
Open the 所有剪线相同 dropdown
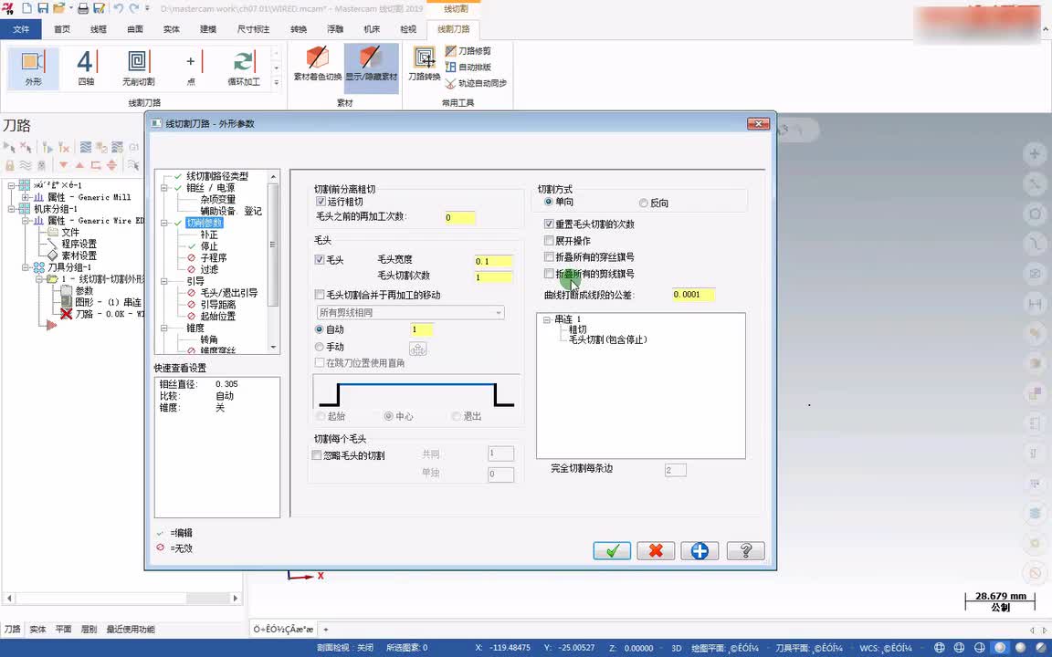click(411, 312)
